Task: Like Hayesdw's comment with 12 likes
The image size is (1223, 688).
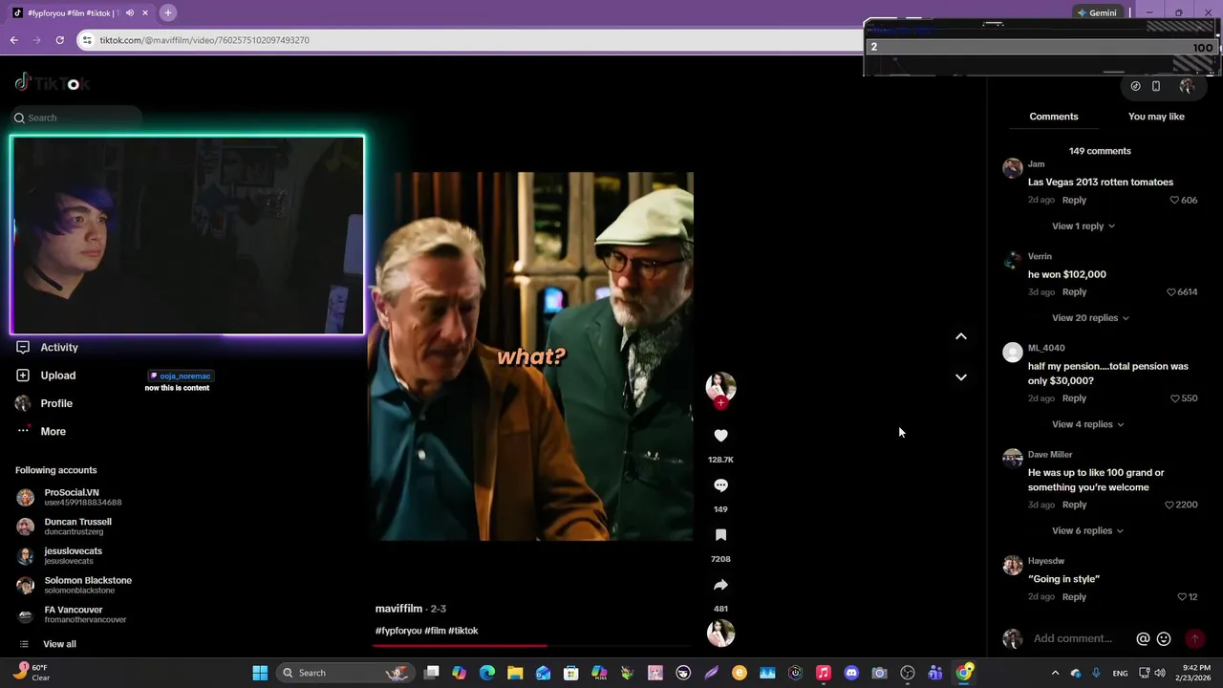Action: point(1182,597)
